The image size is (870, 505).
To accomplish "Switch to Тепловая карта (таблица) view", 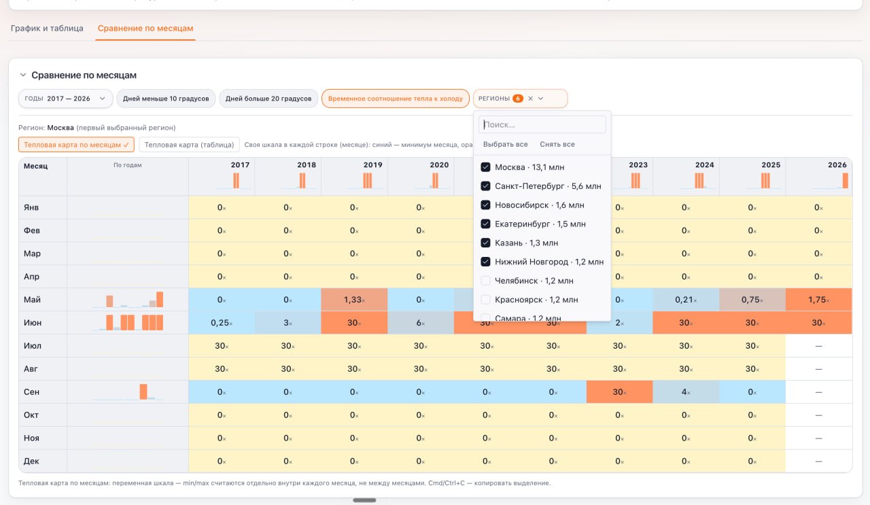I will 190,145.
